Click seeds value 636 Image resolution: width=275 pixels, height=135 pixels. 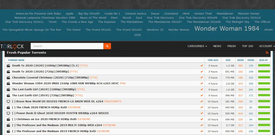pyautogui.click(x=240, y=131)
